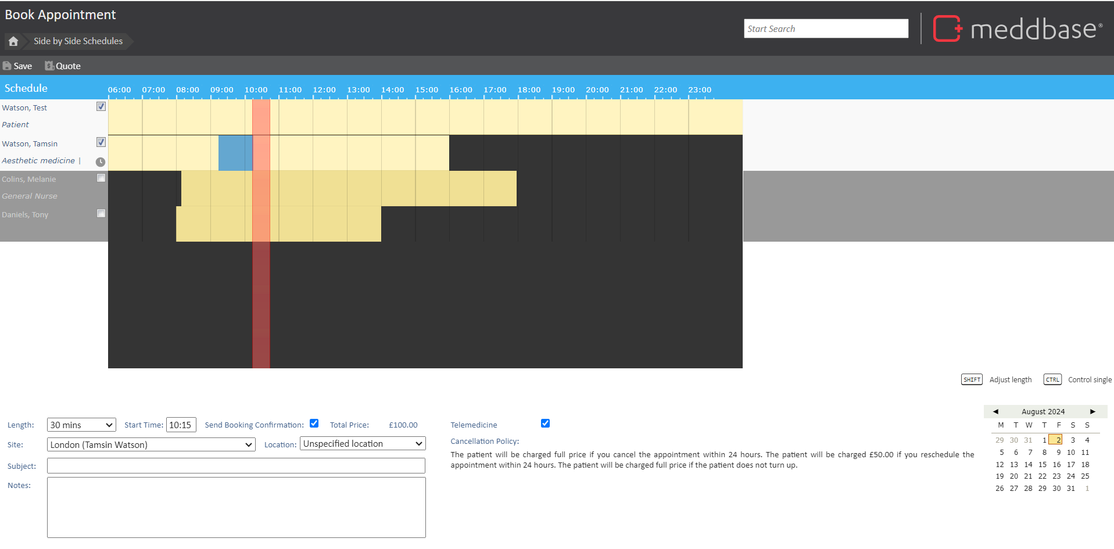Click the blue booked slot for Tamsin
The image size is (1114, 549).
[235, 153]
